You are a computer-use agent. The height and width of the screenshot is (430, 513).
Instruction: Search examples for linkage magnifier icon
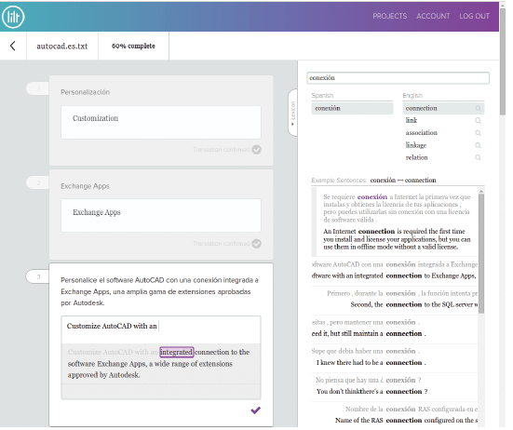coord(478,145)
